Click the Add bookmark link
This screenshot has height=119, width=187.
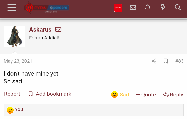coord(50,94)
